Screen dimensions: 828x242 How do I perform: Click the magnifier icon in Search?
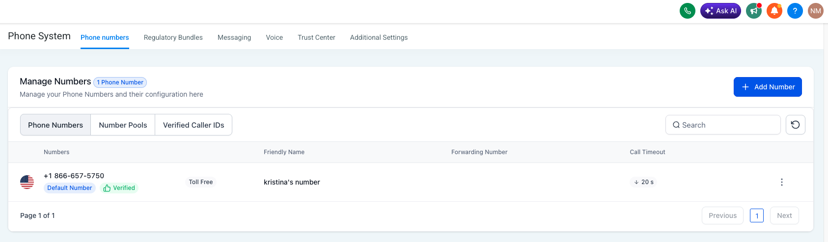(x=676, y=125)
